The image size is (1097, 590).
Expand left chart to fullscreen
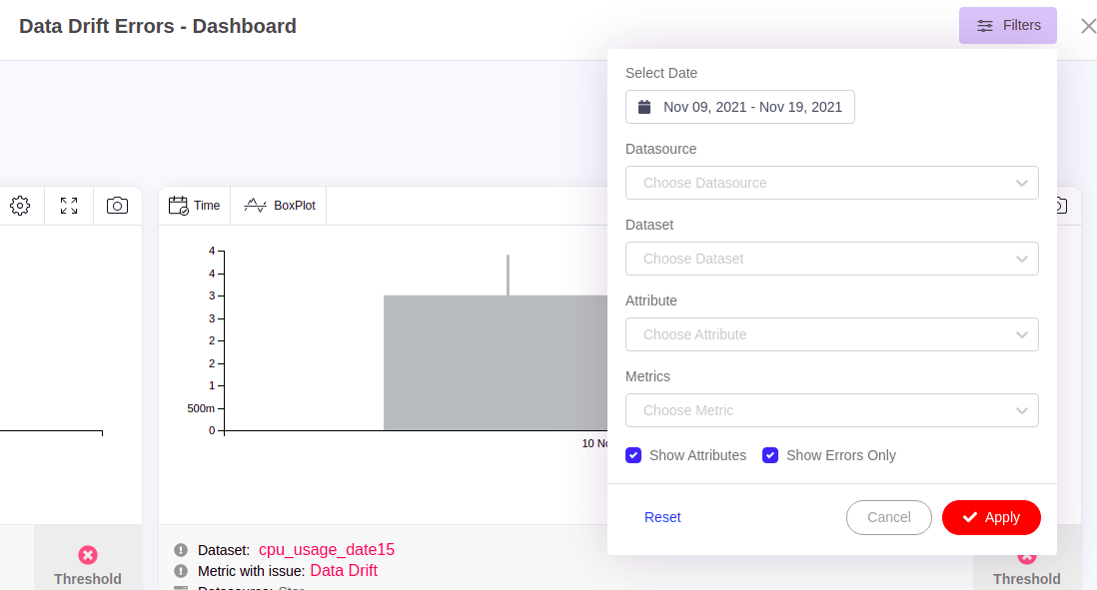pyautogui.click(x=69, y=206)
